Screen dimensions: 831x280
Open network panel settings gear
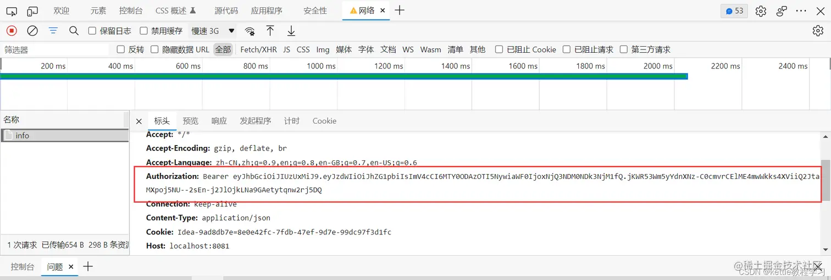tap(818, 31)
